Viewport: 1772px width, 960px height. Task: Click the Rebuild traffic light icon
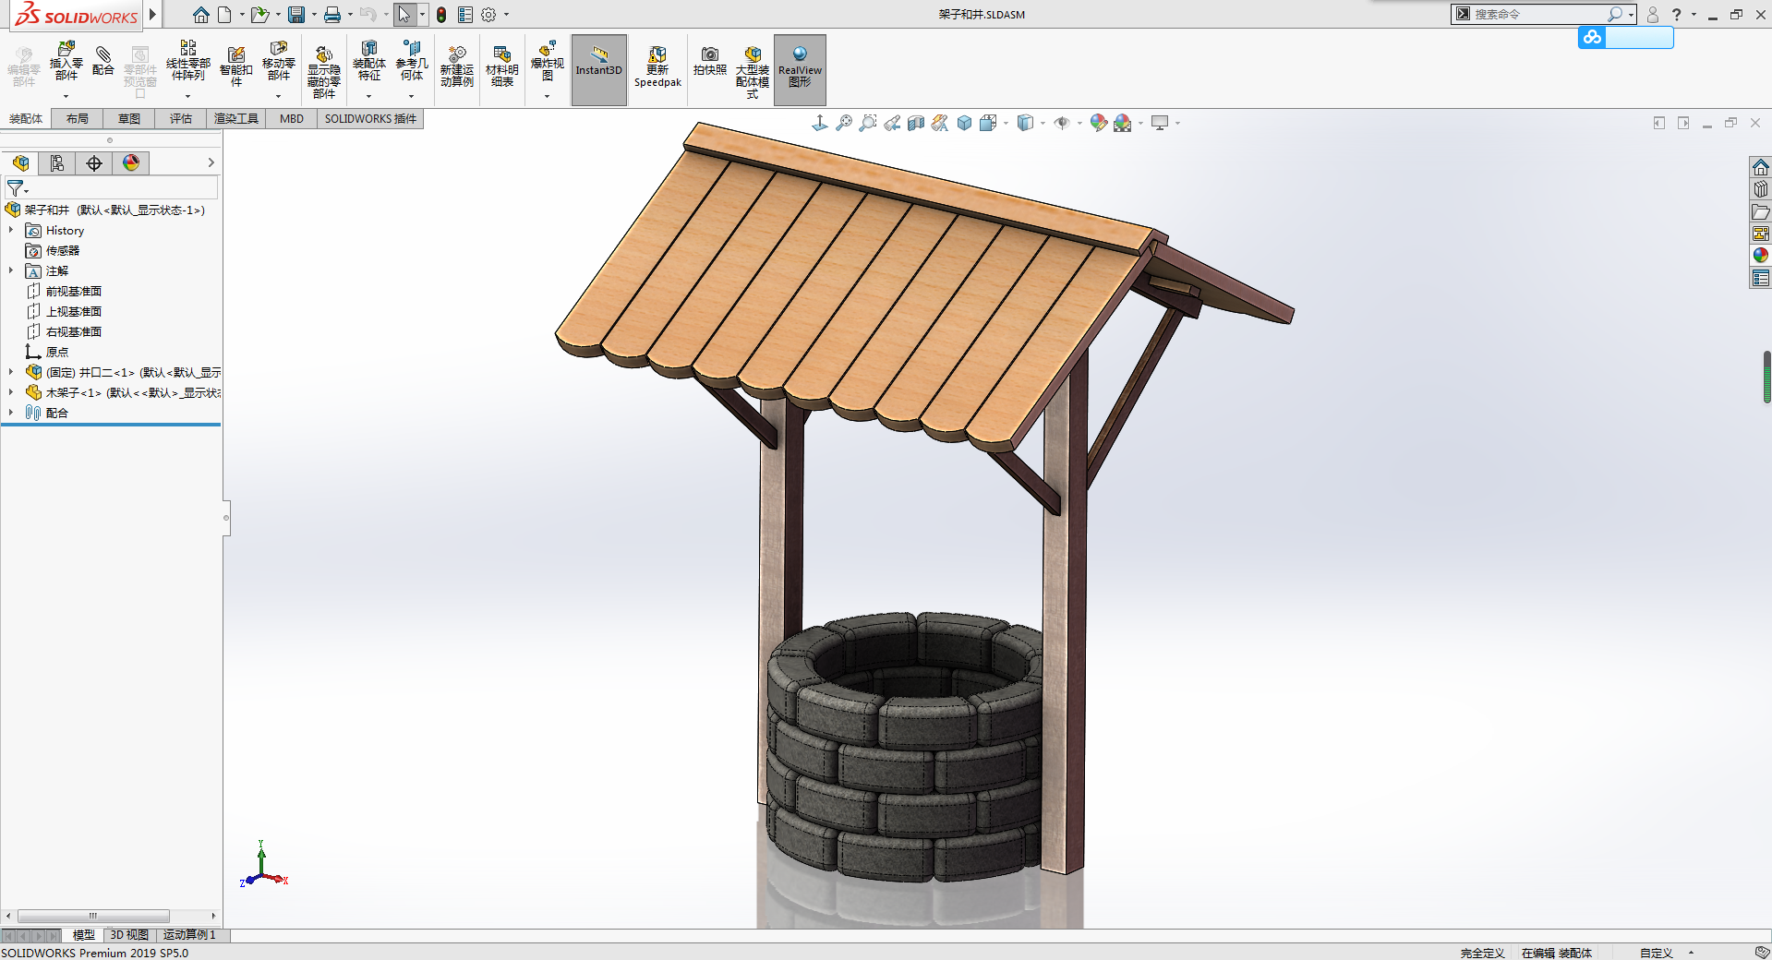441,15
